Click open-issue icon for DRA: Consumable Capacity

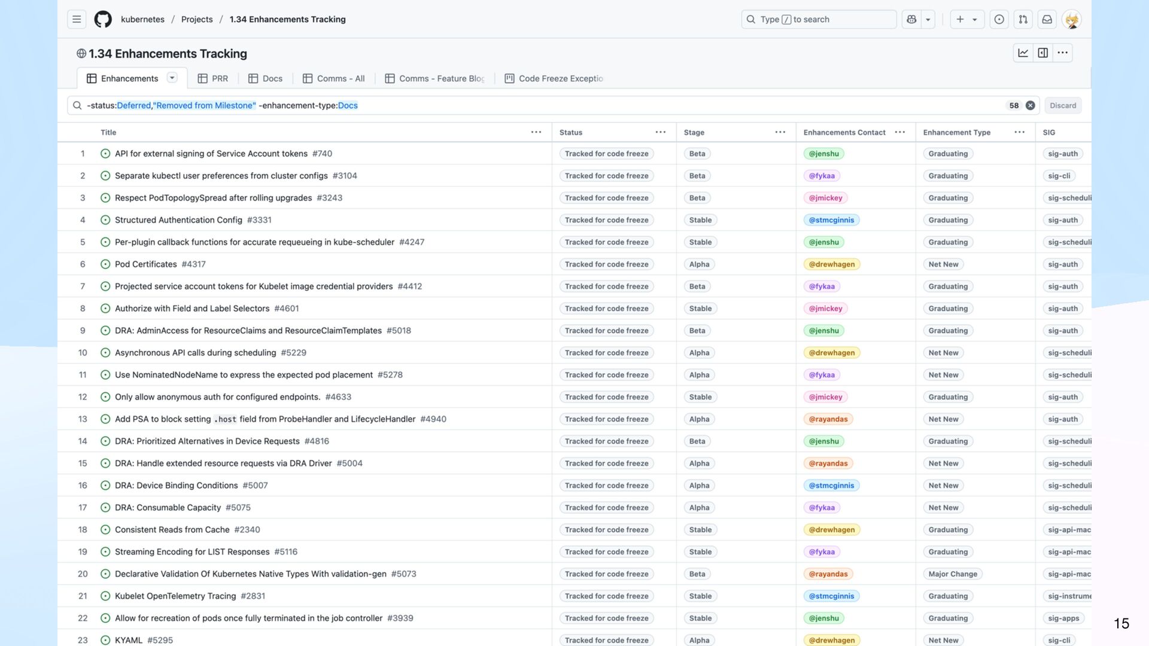coord(105,507)
